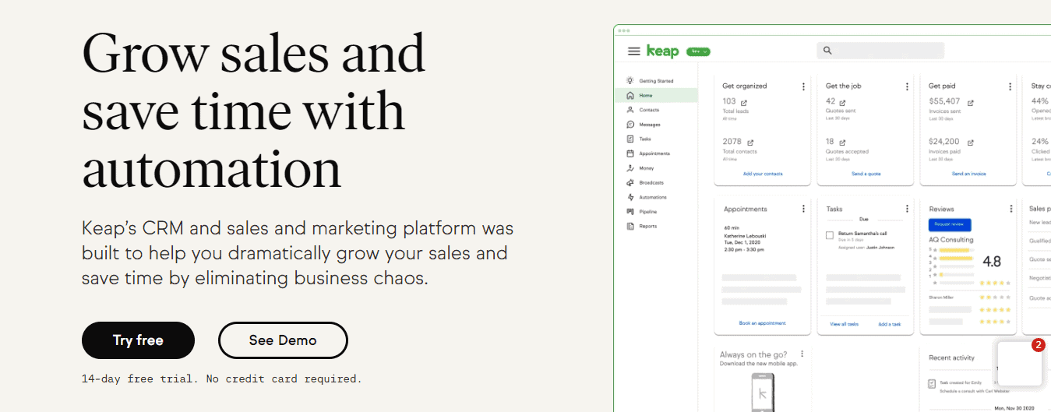Click the Send a quote link
1051x412 pixels.
pyautogui.click(x=866, y=174)
